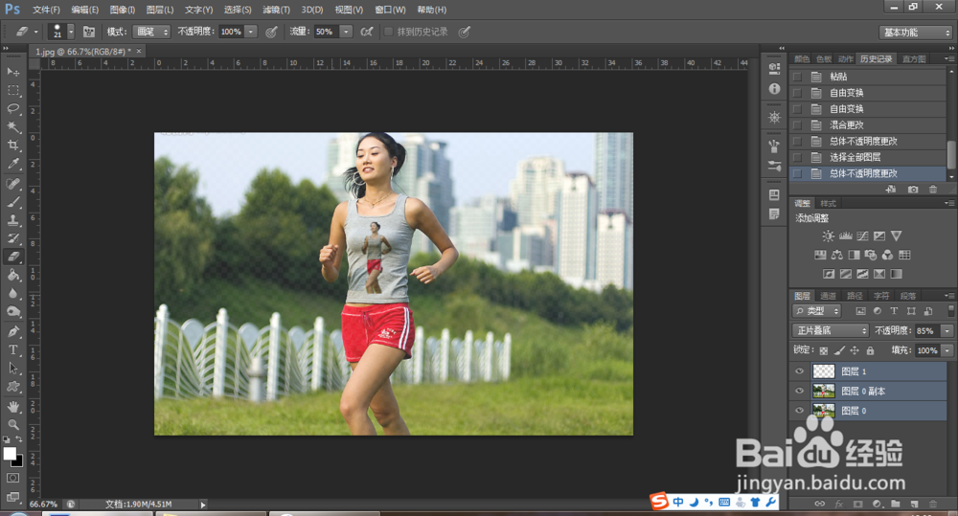Open eraser 模式 dropdown showing 画笔
The height and width of the screenshot is (516, 958).
click(x=151, y=32)
